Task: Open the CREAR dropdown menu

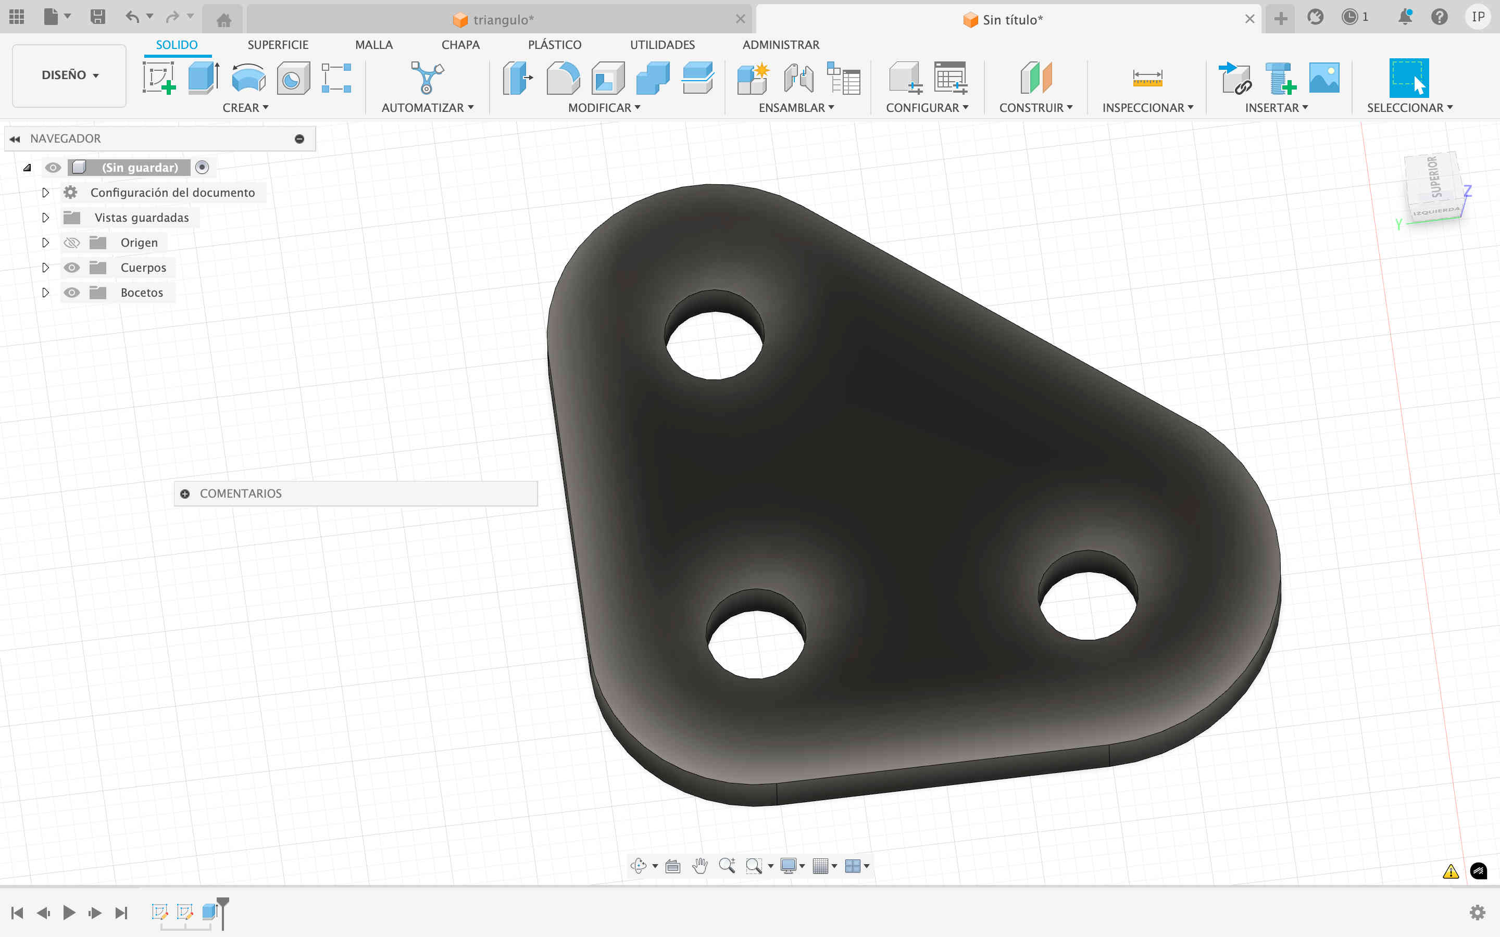Action: point(245,107)
